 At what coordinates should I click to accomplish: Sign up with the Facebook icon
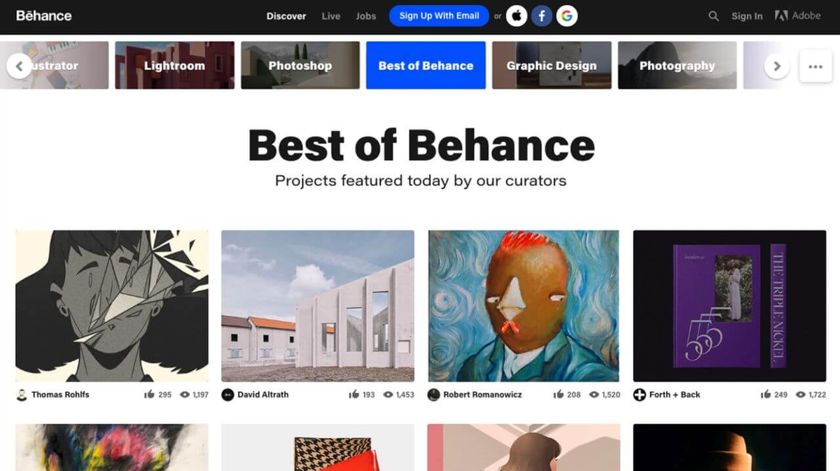click(x=542, y=15)
